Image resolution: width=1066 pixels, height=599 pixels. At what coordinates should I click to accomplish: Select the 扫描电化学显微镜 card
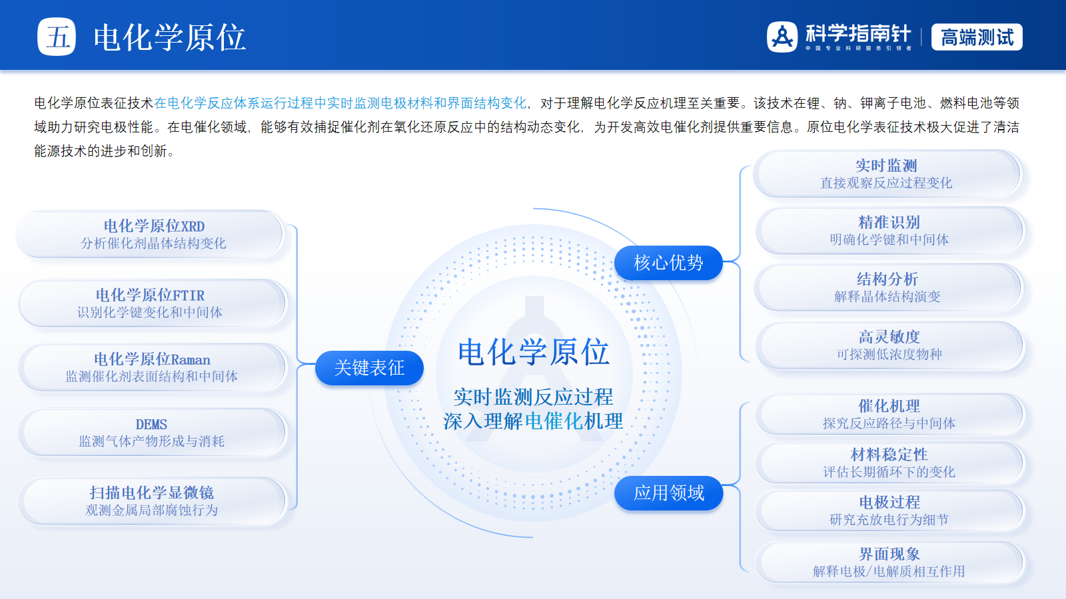coord(152,501)
